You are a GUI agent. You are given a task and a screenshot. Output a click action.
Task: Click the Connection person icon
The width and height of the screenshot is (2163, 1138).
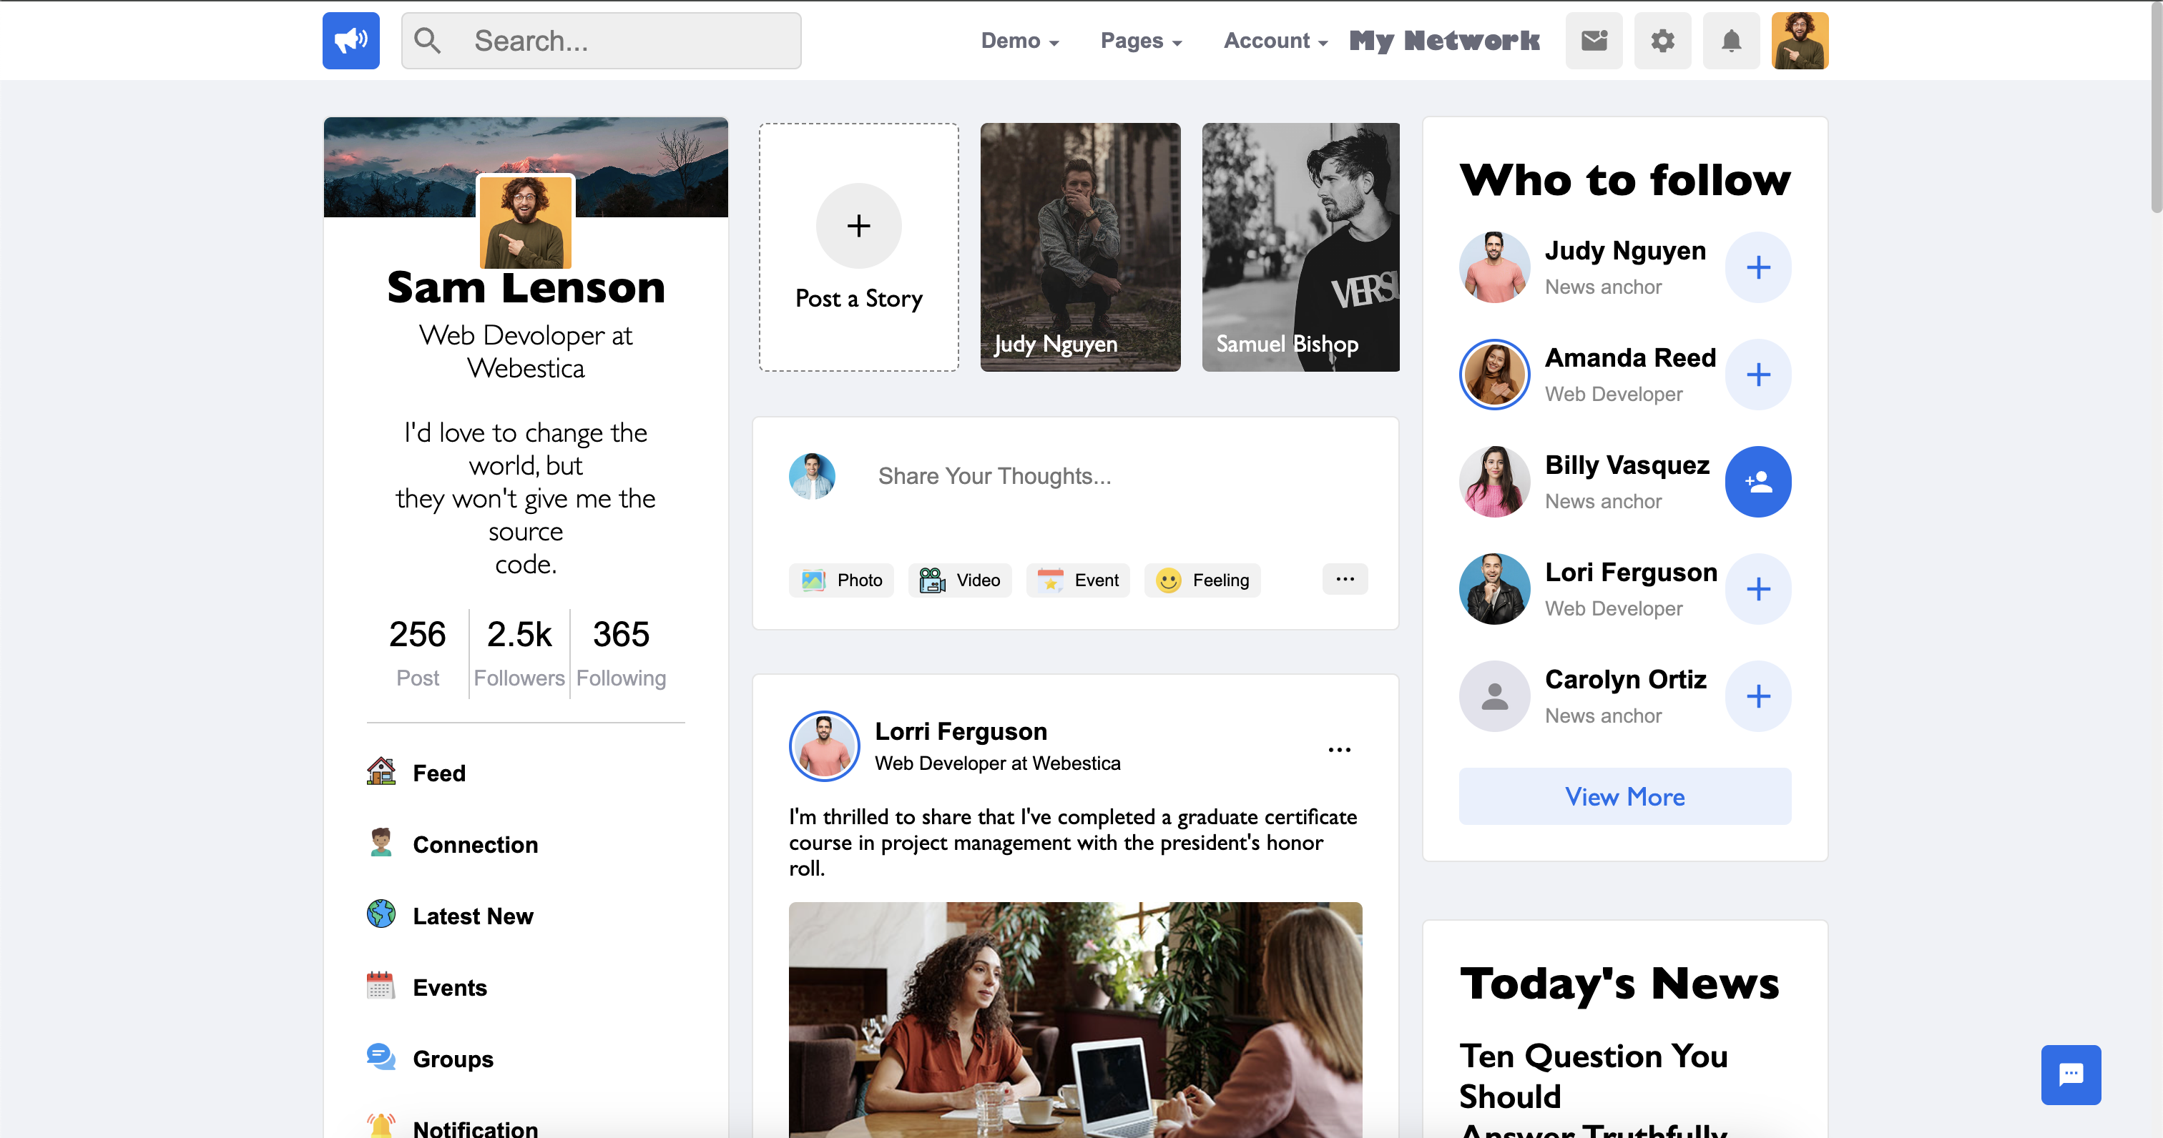pyautogui.click(x=381, y=843)
